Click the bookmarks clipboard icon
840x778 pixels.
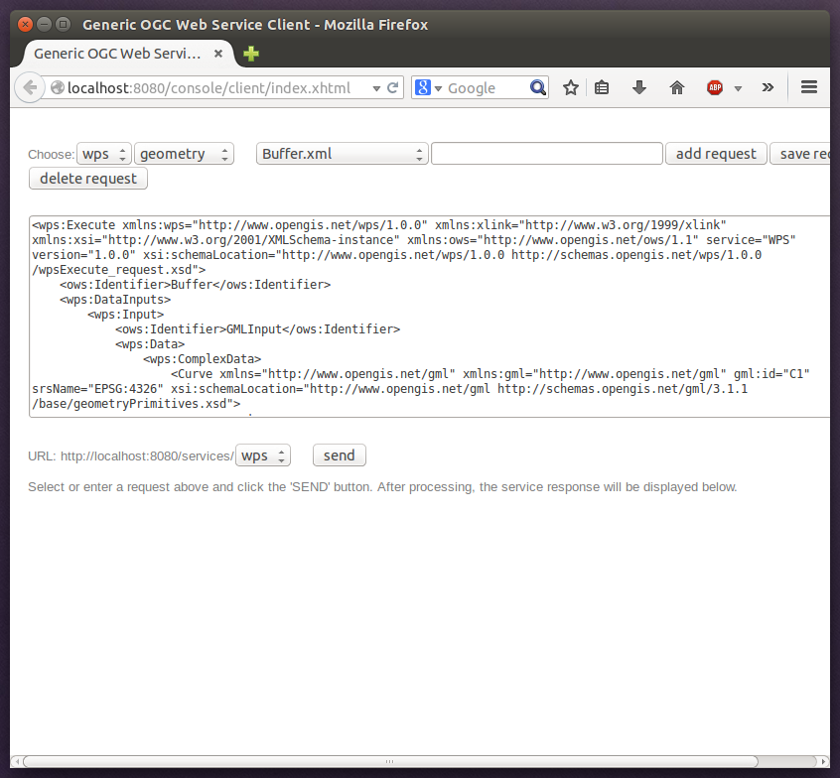602,87
